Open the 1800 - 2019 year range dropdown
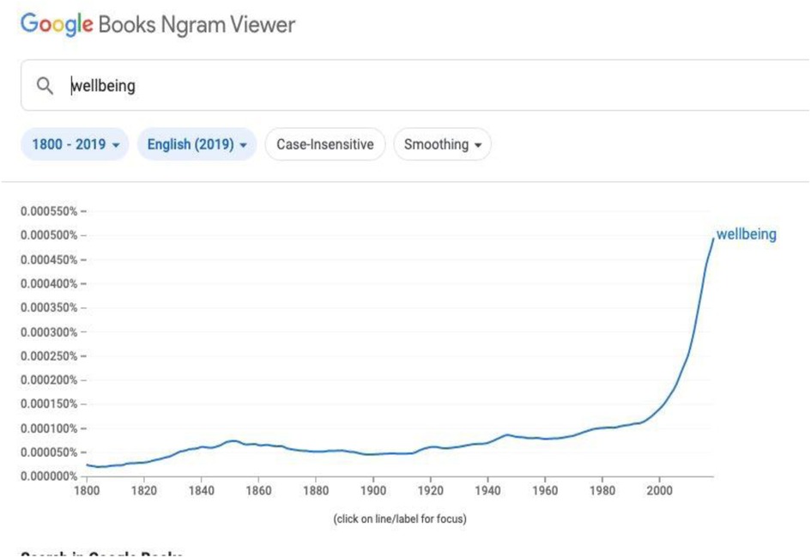 75,143
